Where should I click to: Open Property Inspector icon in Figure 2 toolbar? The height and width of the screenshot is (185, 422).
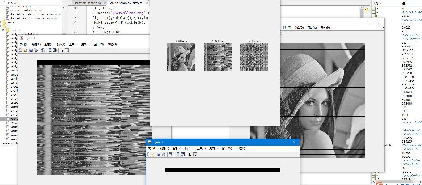coord(195,154)
